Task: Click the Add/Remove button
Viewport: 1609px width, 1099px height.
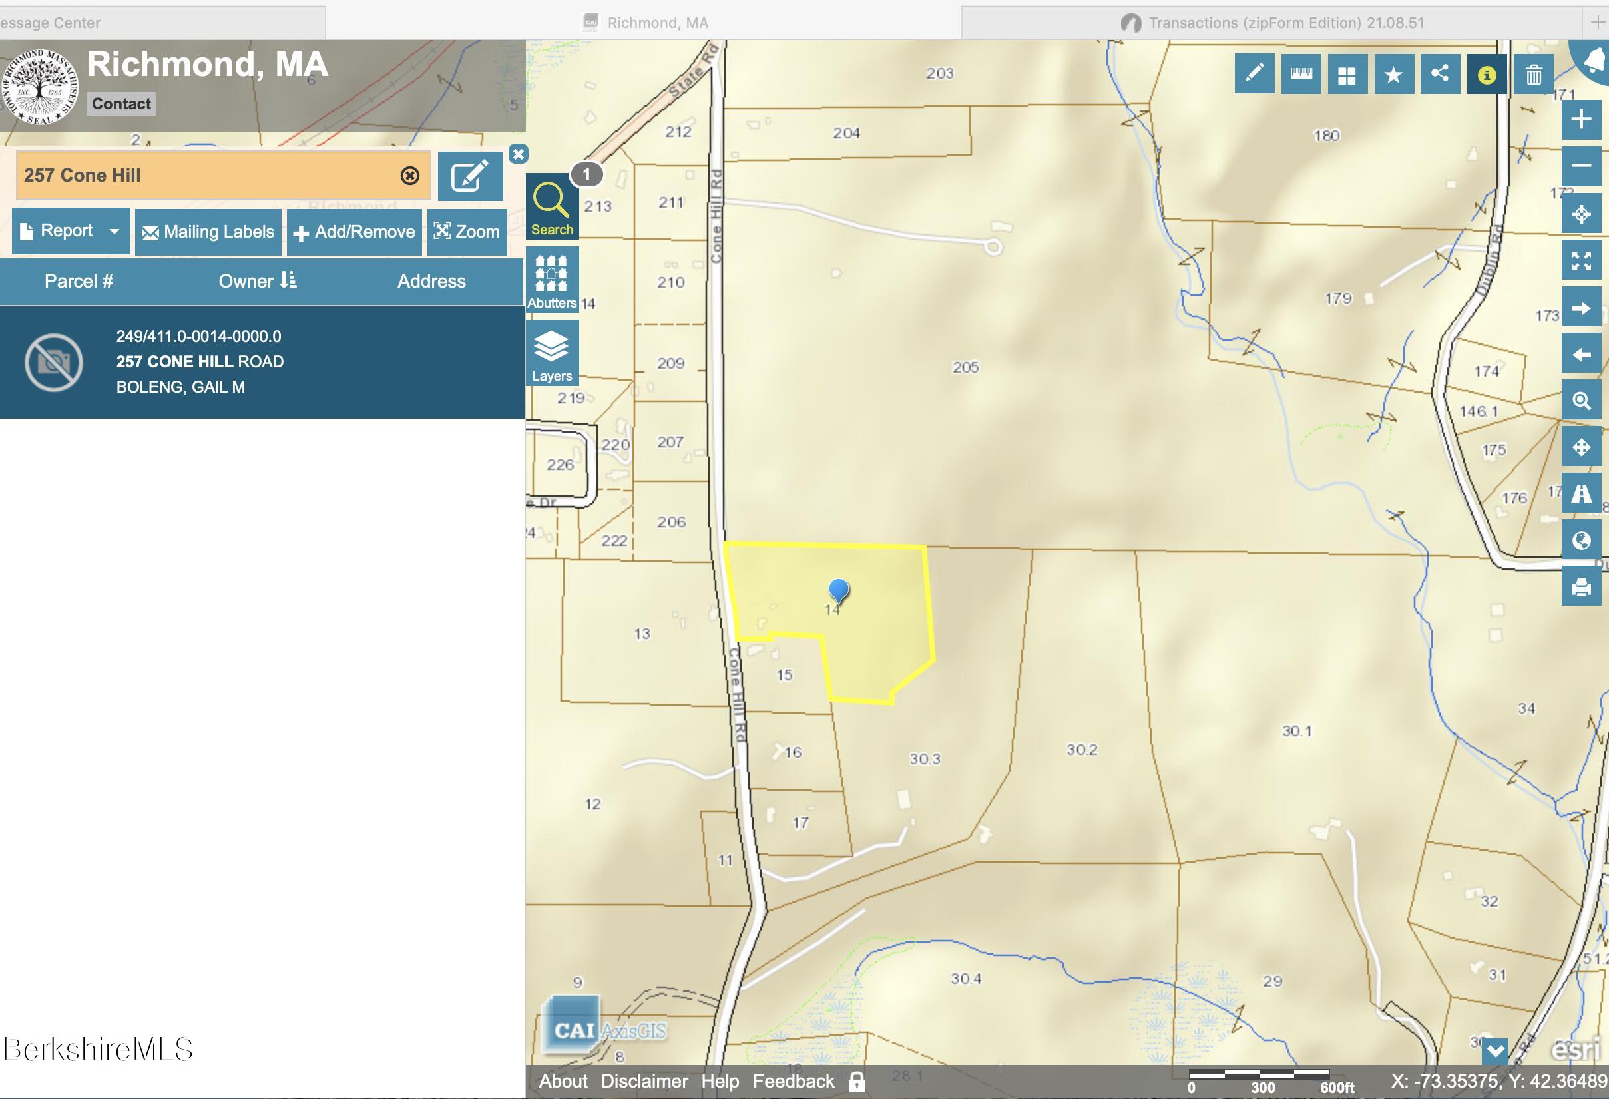Action: coord(354,232)
